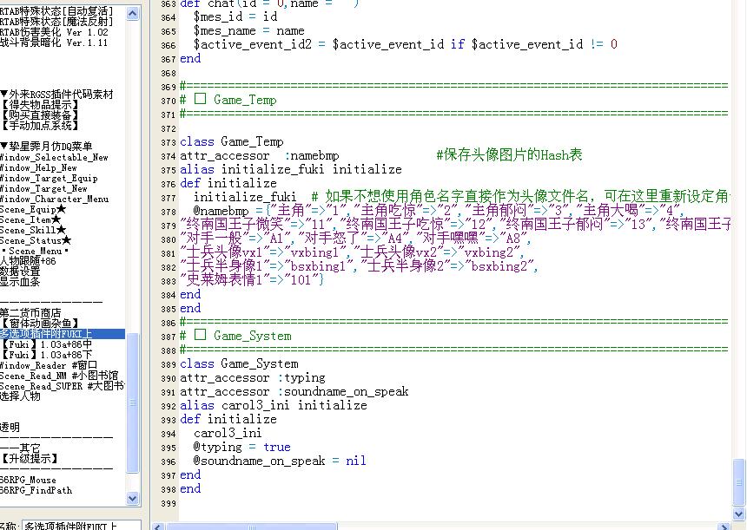Select the Window_Character_Menu script
Viewport: 747px width, 530px height.
tap(54, 199)
